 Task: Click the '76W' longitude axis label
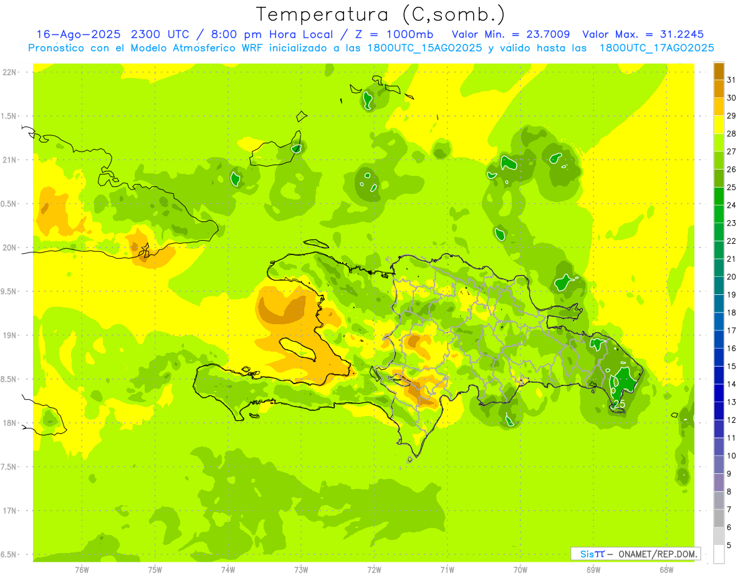point(82,570)
